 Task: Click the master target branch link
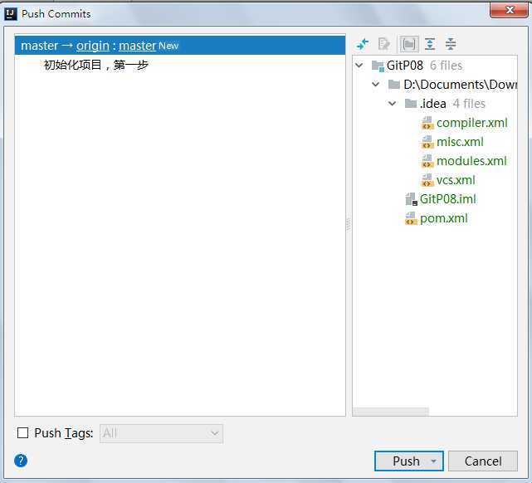click(x=137, y=46)
